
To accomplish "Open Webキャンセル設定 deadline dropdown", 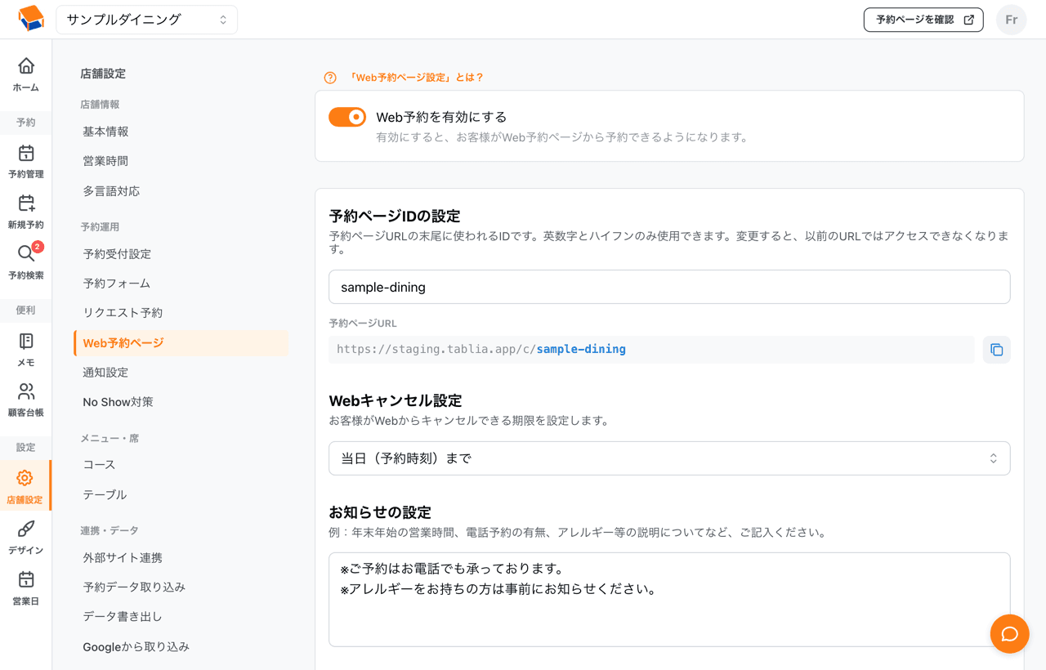I will point(669,458).
